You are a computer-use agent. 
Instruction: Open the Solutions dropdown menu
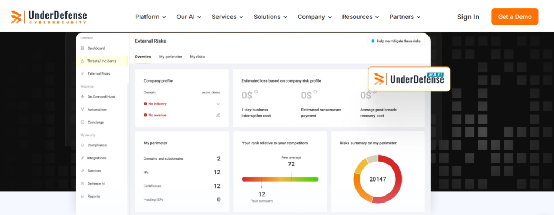point(271,17)
